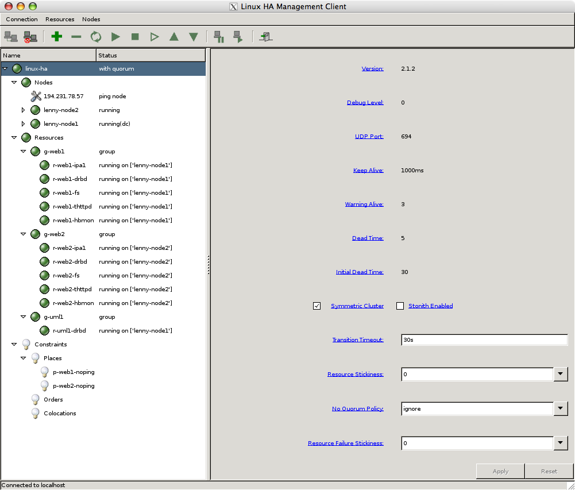
Task: Collapse the linux-ha root tree node
Action: tap(5, 68)
